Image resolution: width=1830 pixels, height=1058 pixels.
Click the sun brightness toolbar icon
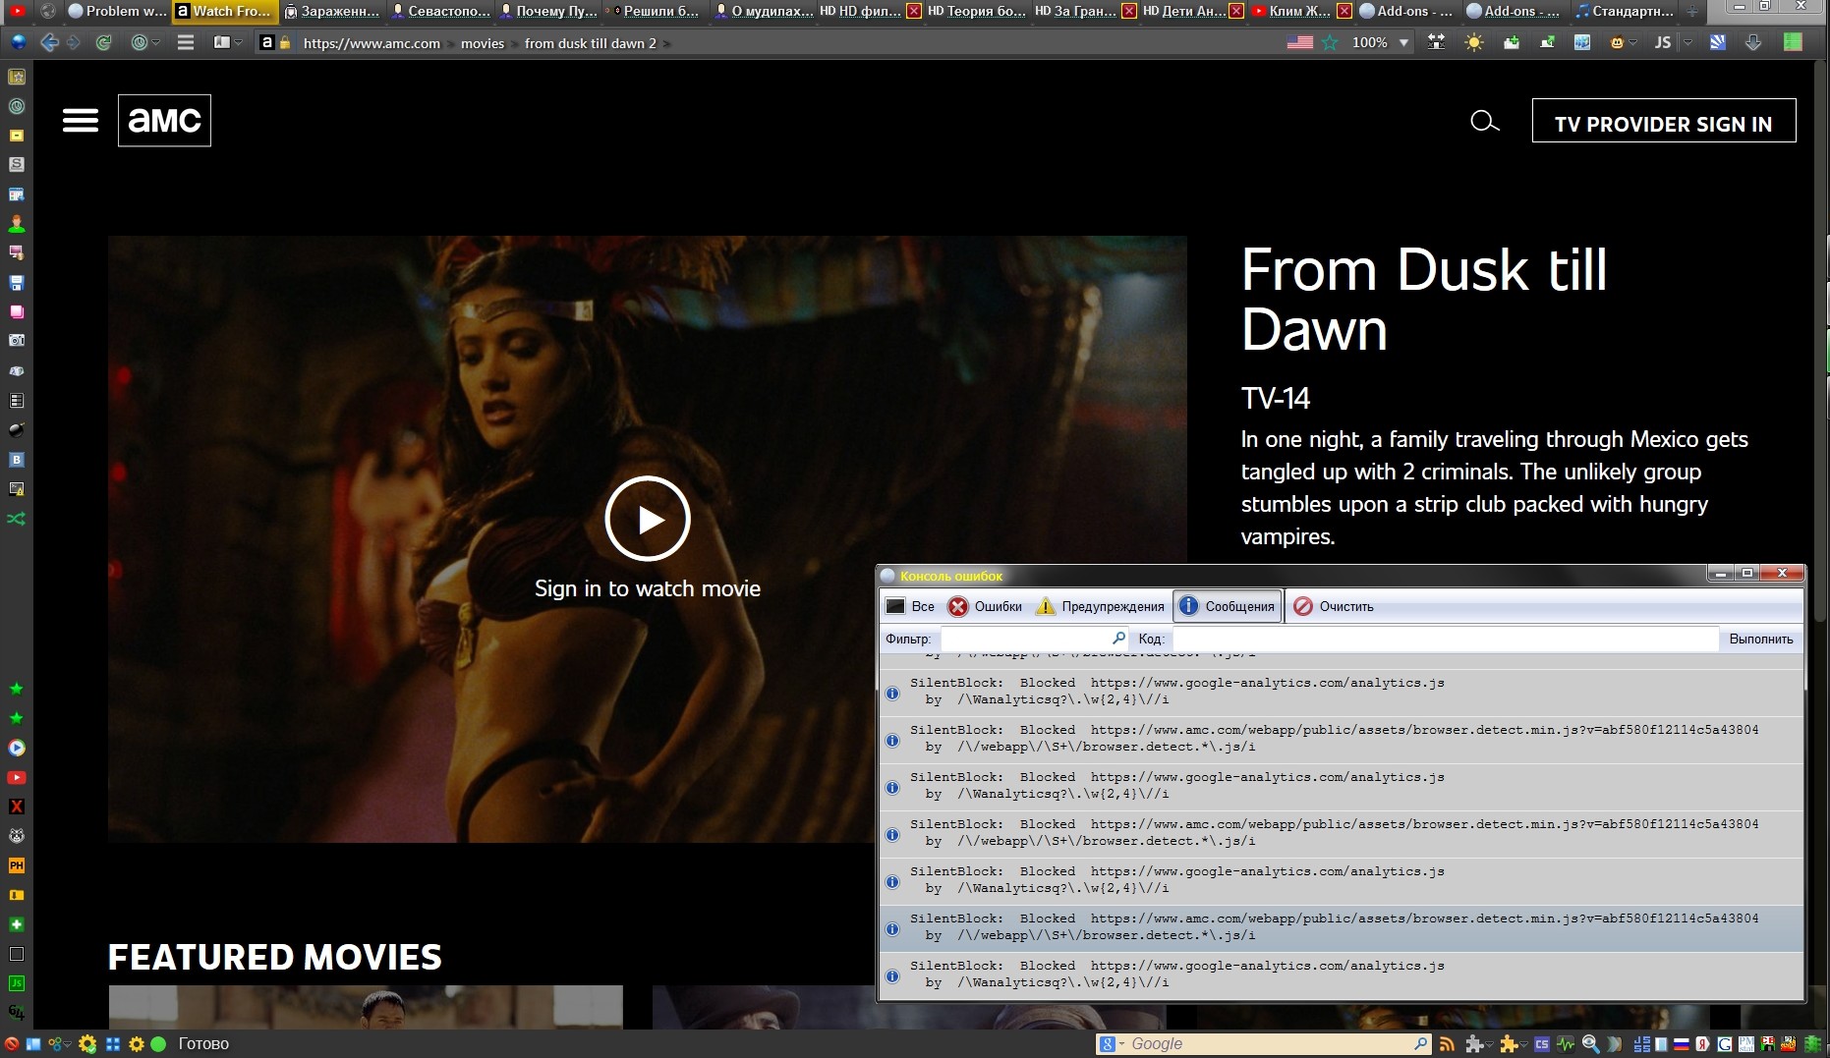tap(1473, 42)
